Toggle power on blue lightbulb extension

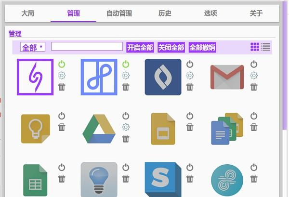pyautogui.click(x=126, y=167)
